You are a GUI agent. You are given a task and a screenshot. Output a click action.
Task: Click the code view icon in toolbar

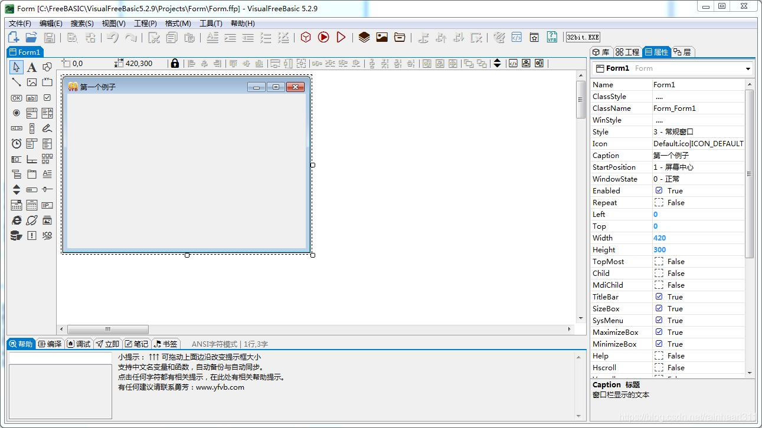pyautogui.click(x=516, y=37)
